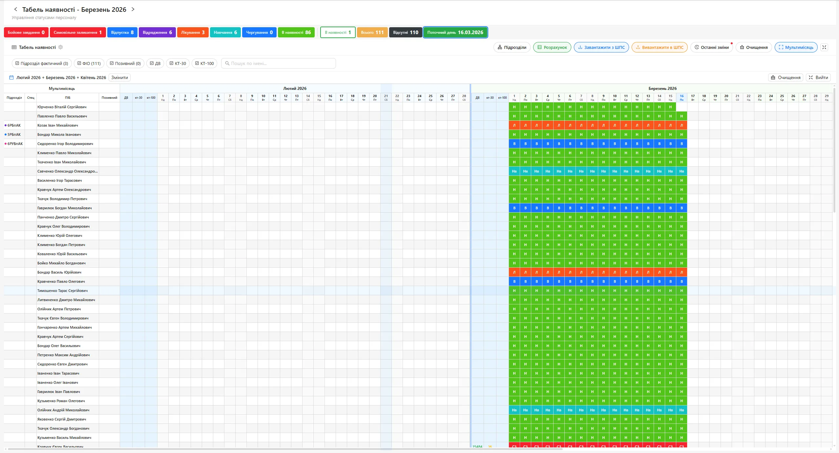Go to previous month via left chevron
839x453 pixels.
tap(16, 9)
